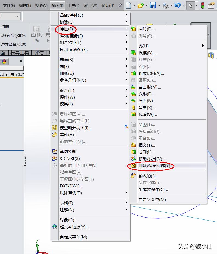Click the 3D 草图 icon

click(x=55, y=158)
